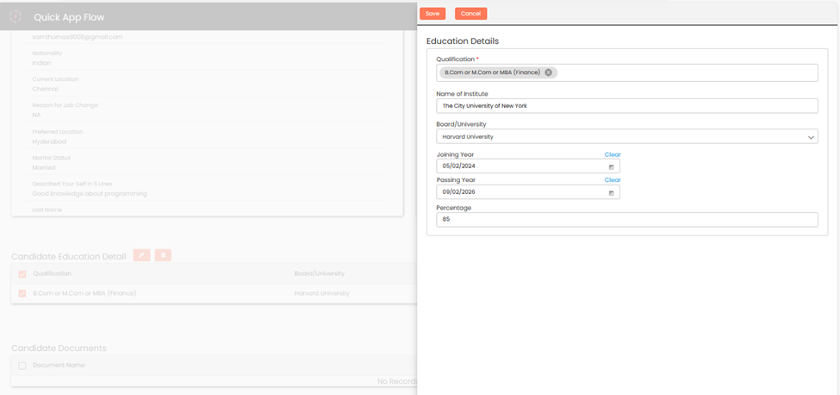Viewport: 840px width, 395px height.
Task: Click the edit pencil for Candidate Education Detail
Action: [x=141, y=255]
